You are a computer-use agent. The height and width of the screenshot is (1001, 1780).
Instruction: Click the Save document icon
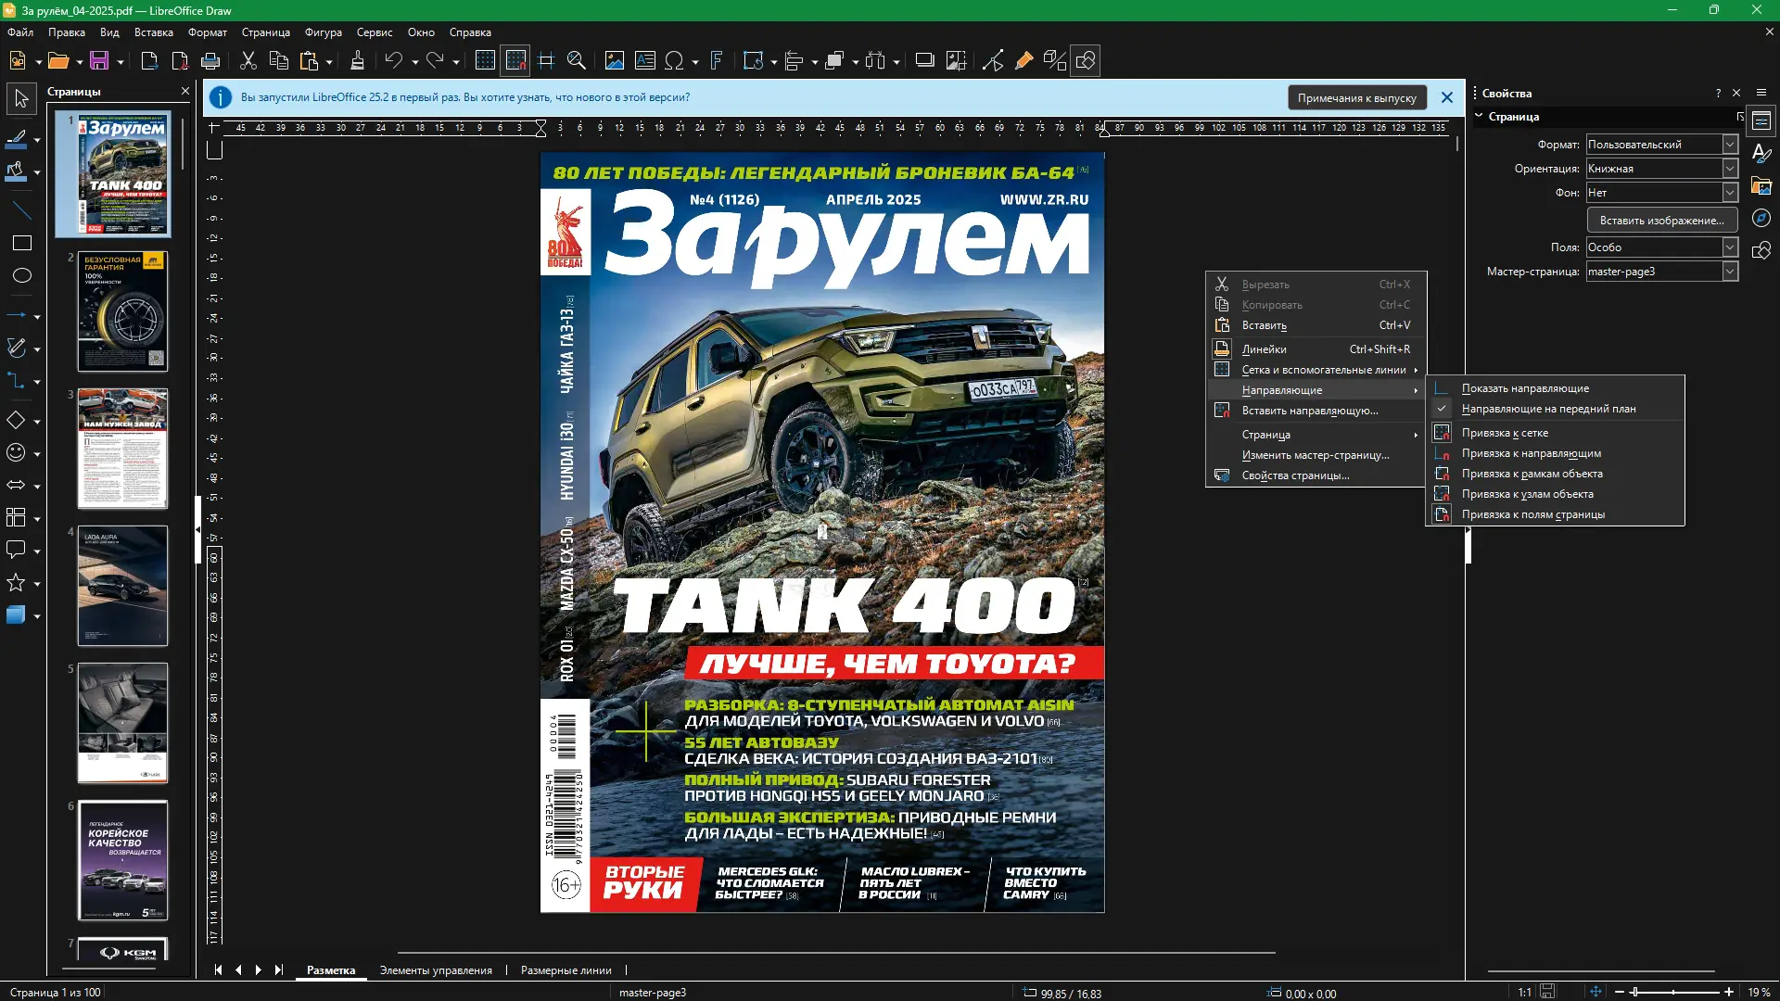pyautogui.click(x=99, y=61)
